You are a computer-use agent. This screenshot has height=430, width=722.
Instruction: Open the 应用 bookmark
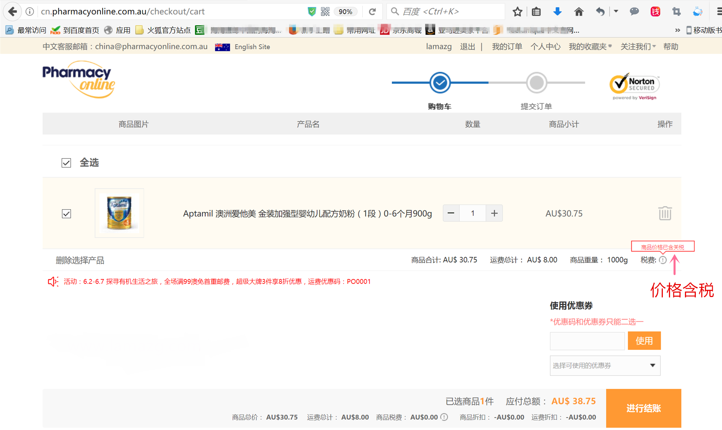tap(117, 30)
